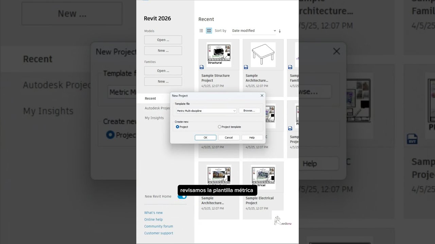Open bottom-row Sample Architecture project thumbnail
The width and height of the screenshot is (435, 244).
pos(219,177)
